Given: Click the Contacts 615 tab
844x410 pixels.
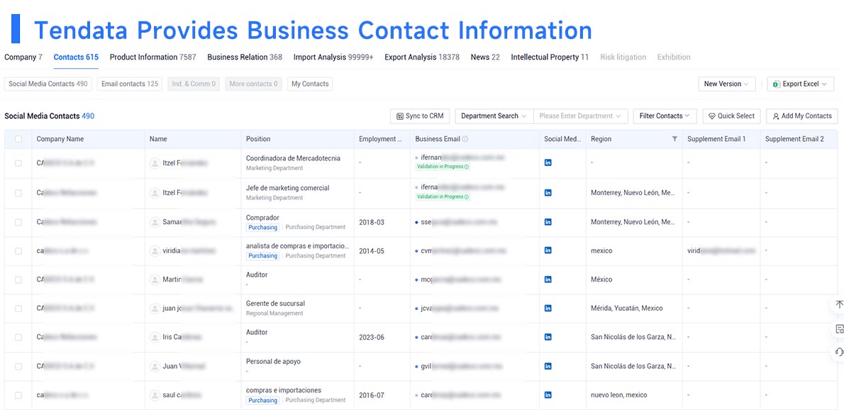Looking at the screenshot, I should coord(76,57).
